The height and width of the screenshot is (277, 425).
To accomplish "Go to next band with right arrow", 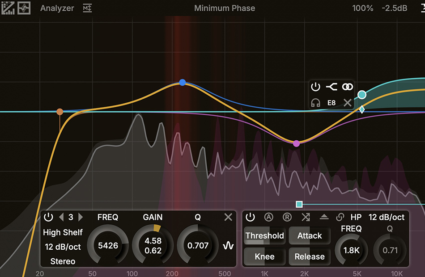I will [x=81, y=217].
